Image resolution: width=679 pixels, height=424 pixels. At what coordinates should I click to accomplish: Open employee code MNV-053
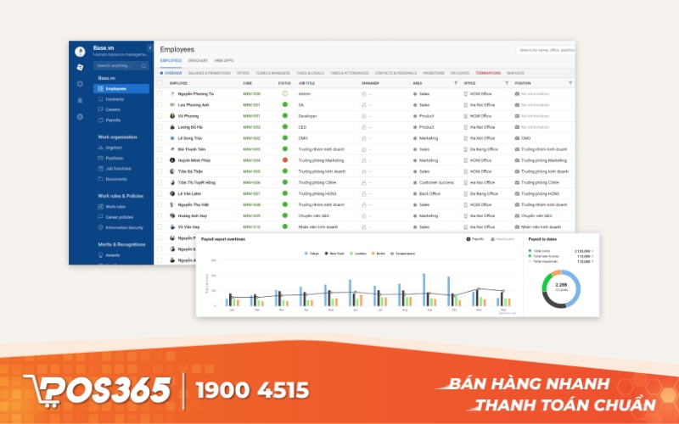tap(251, 127)
